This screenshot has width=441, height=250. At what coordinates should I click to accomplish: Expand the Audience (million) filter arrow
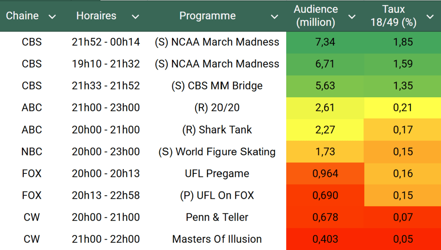(352, 17)
